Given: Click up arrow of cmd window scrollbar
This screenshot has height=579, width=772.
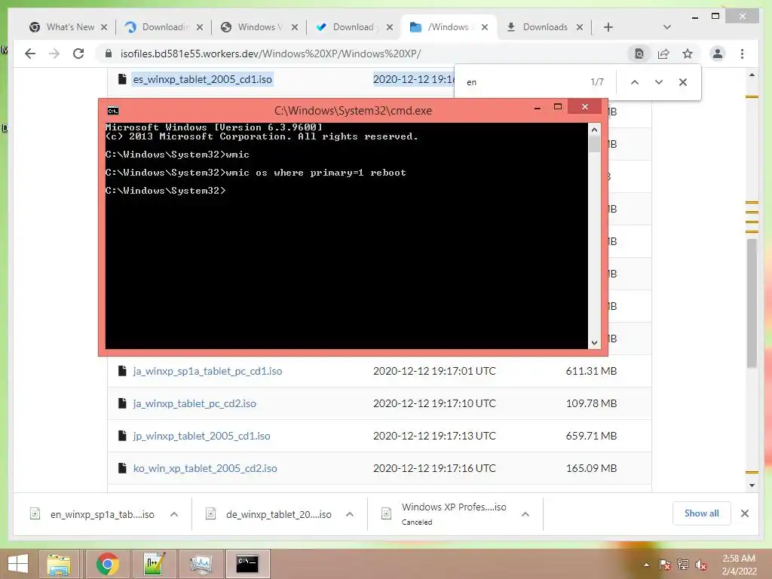Looking at the screenshot, I should [x=594, y=130].
